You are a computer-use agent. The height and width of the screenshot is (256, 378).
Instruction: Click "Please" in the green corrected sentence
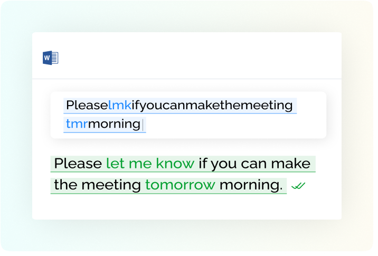[x=78, y=164]
